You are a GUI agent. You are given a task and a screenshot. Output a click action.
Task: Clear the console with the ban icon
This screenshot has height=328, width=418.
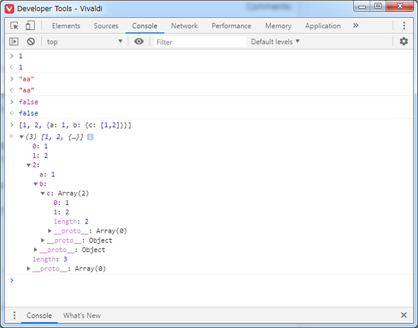point(31,42)
